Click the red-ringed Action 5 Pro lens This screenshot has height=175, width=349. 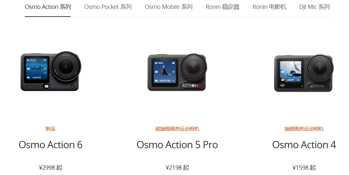pos(193,67)
